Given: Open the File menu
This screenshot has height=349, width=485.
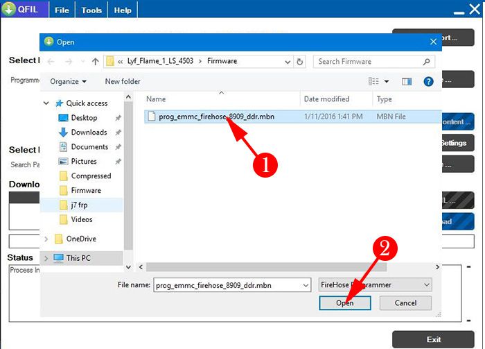Looking at the screenshot, I should pyautogui.click(x=62, y=10).
